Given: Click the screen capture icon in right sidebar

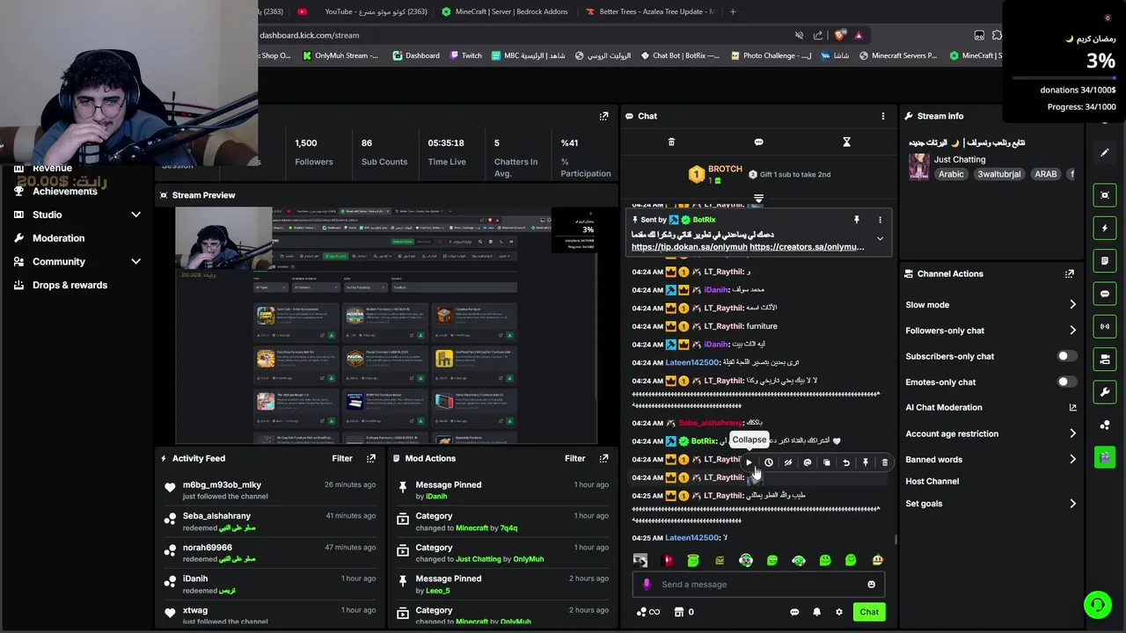Looking at the screenshot, I should tap(1105, 195).
